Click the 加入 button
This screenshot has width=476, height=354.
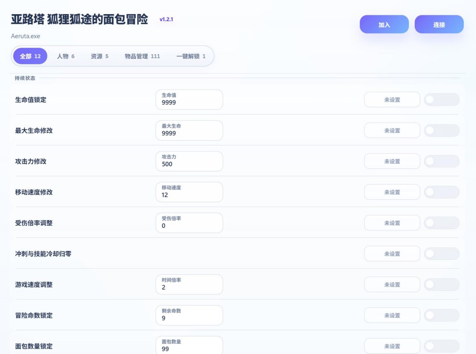tap(384, 24)
